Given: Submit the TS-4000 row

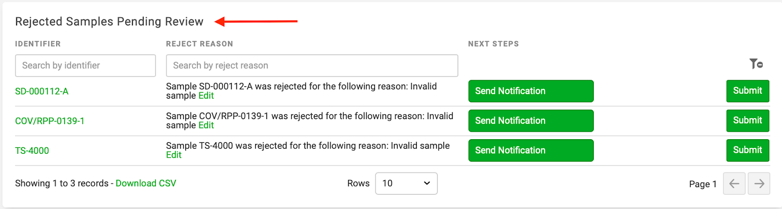Looking at the screenshot, I should tap(748, 151).
